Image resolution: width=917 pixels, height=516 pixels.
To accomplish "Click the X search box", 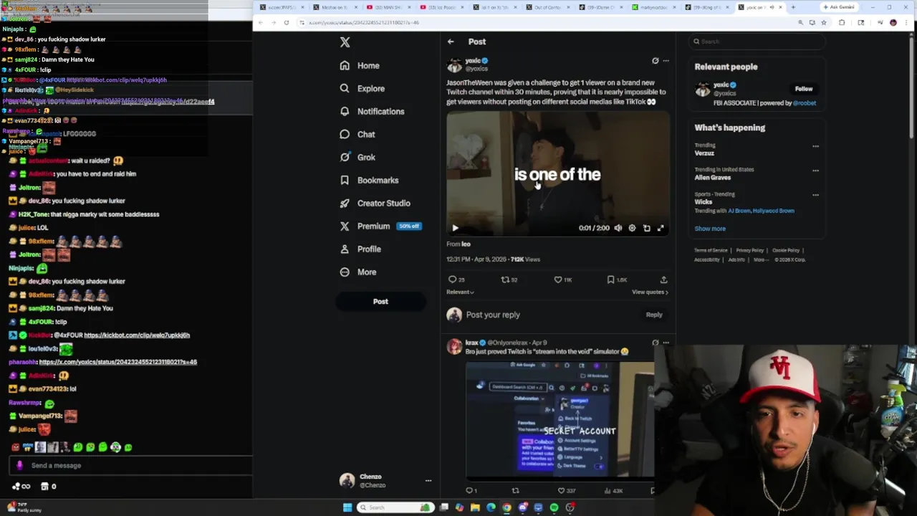I will pyautogui.click(x=757, y=42).
